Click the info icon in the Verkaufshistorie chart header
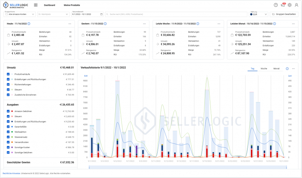Image resolution: width=302 pixels, height=178 pixels. (287, 68)
